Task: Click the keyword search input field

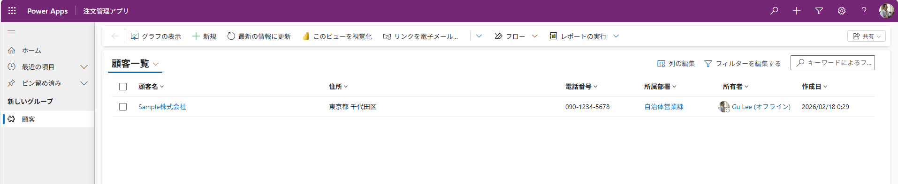Action: tap(832, 63)
